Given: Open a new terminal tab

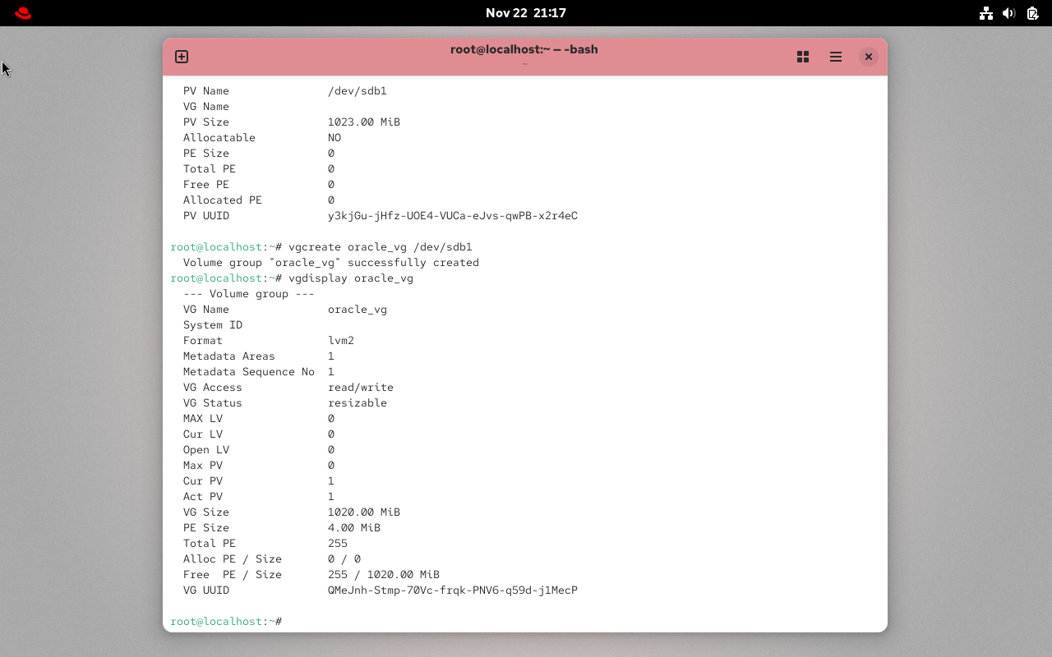Looking at the screenshot, I should tap(181, 57).
